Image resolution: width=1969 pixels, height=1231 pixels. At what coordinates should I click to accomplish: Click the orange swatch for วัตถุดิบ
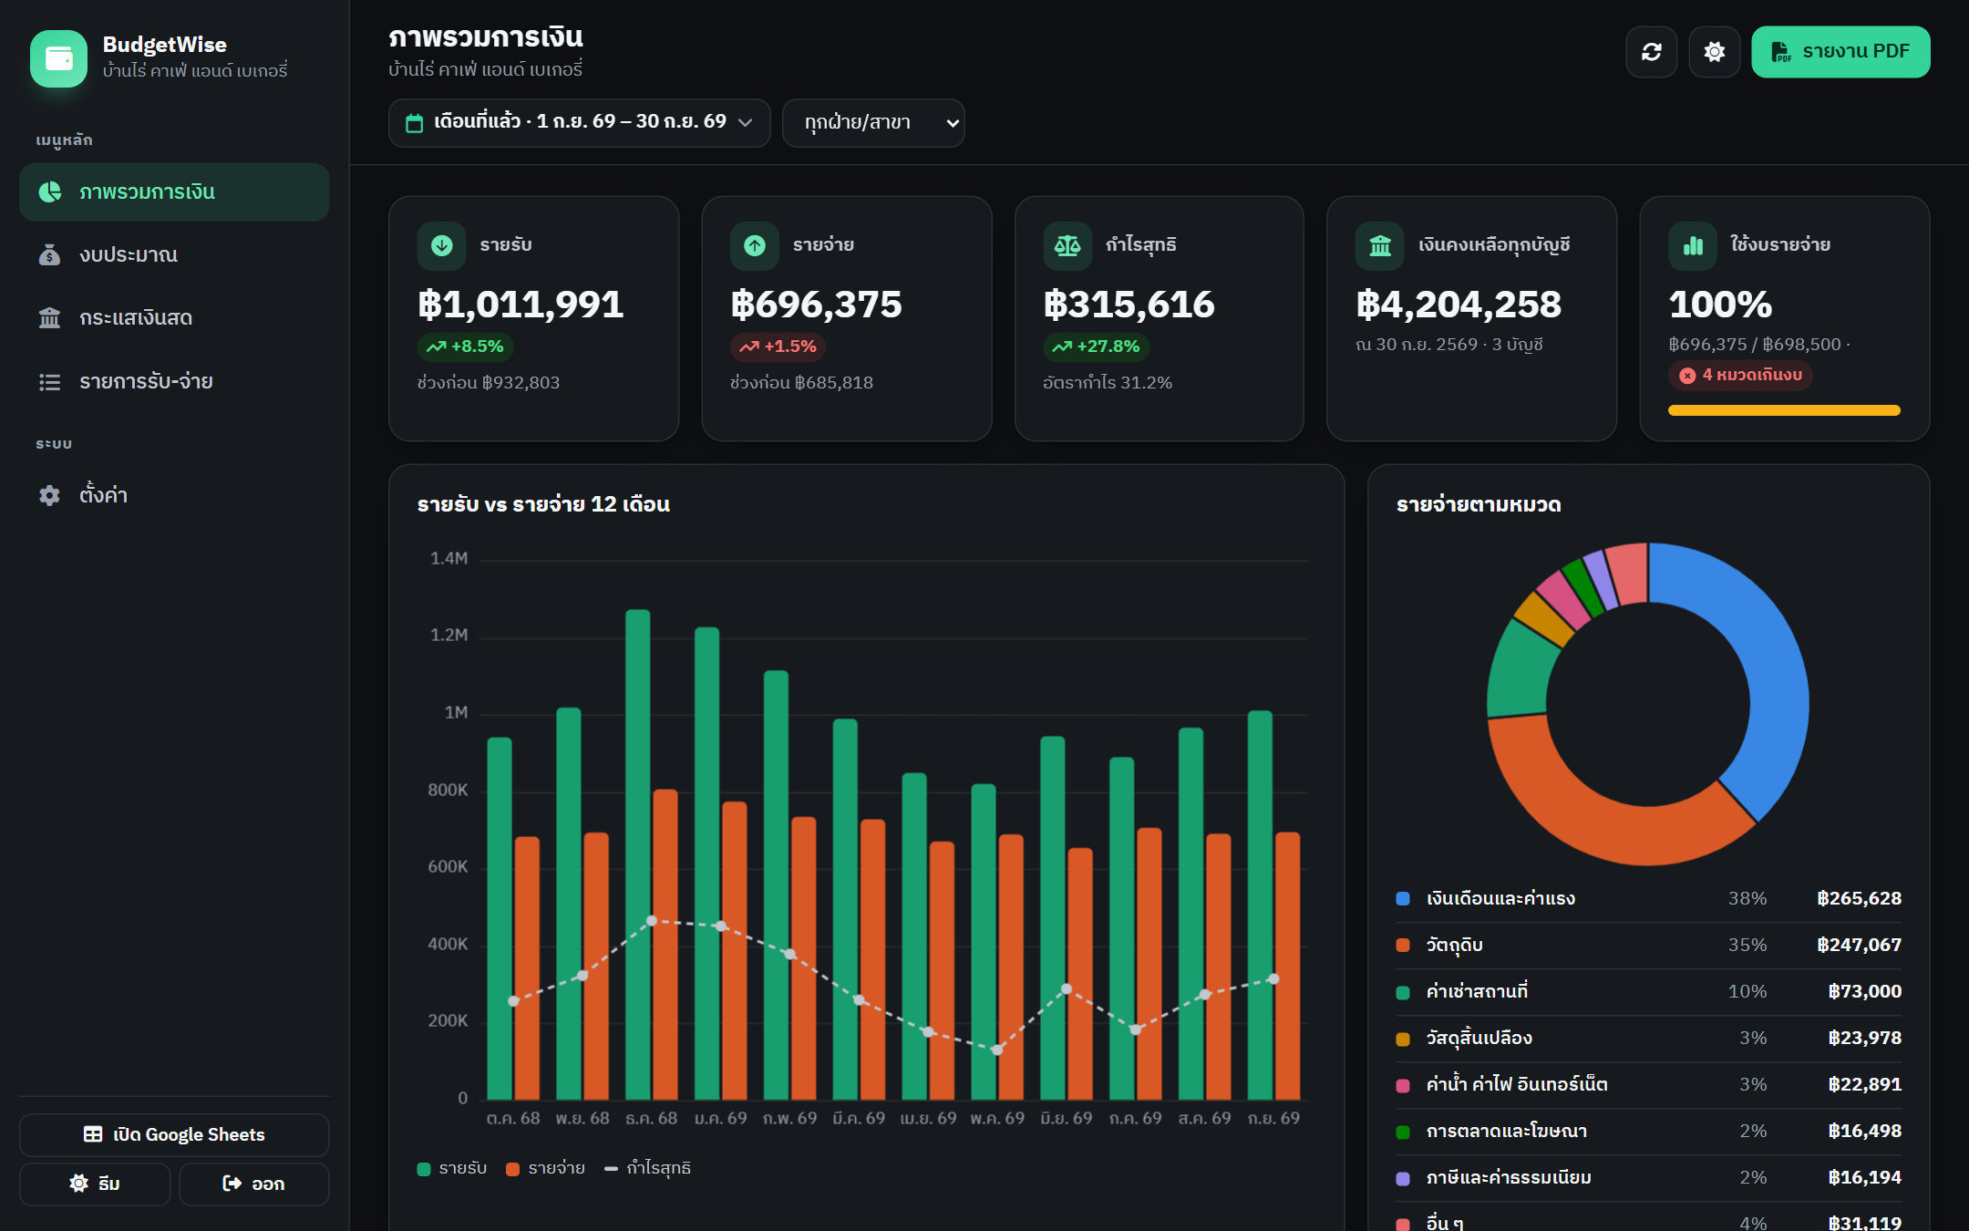1403,945
